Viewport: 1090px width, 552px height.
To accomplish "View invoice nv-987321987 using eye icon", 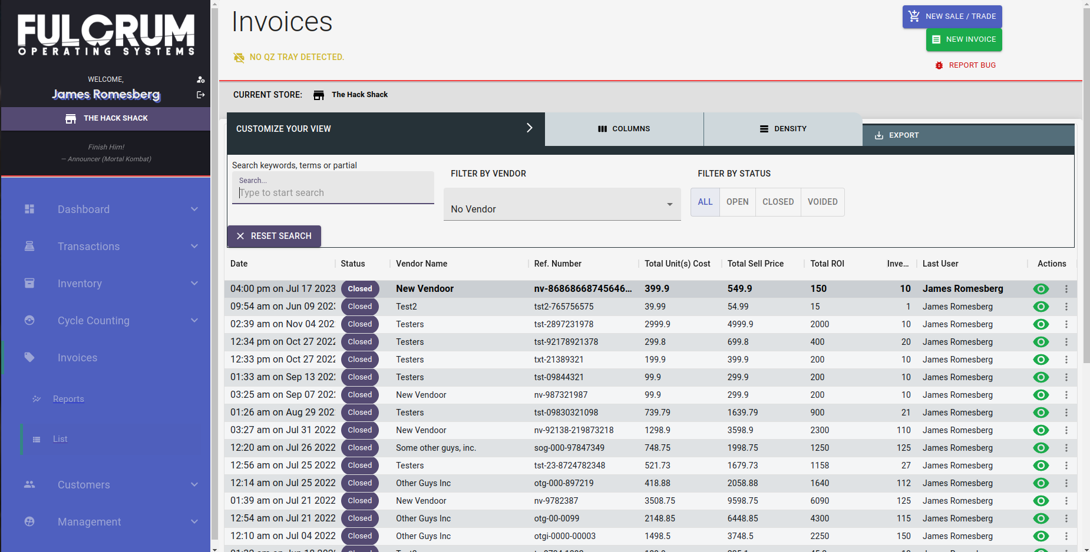I will coord(1041,395).
